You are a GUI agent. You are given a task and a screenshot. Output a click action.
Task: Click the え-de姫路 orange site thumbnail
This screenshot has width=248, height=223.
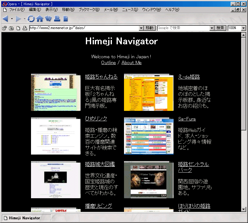tap(149, 92)
